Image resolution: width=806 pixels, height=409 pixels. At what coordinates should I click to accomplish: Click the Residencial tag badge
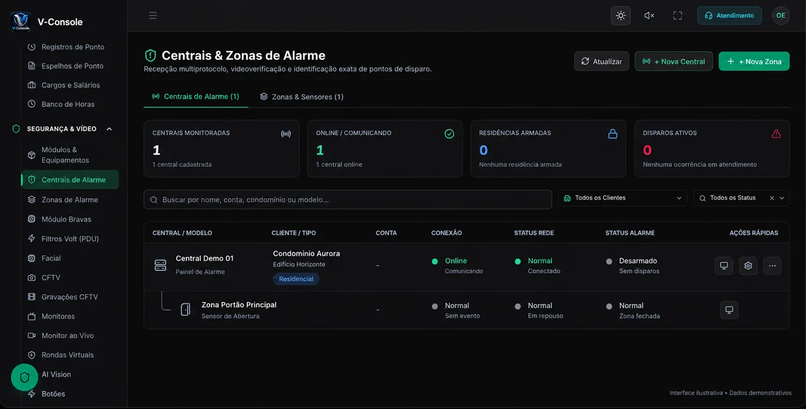[296, 279]
